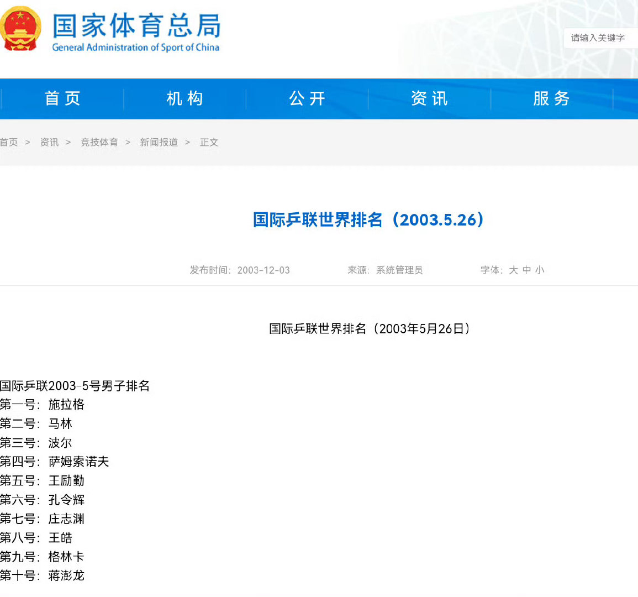
Task: Go to 首页 in the breadcrumb
Action: [9, 142]
